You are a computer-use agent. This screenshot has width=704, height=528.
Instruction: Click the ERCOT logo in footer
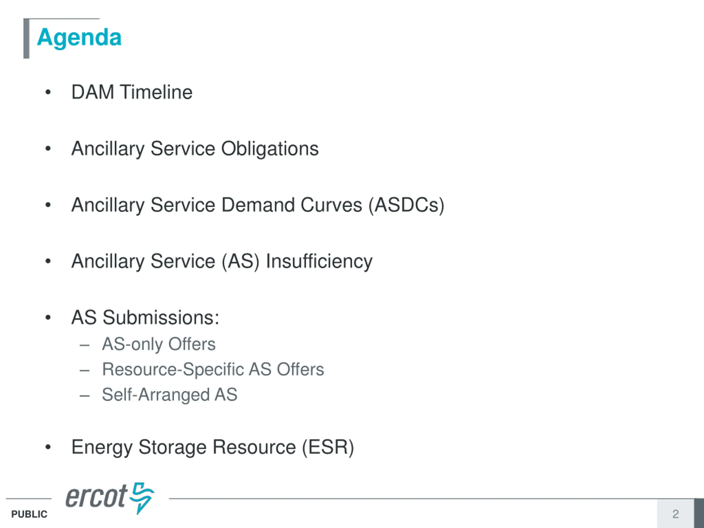point(110,498)
